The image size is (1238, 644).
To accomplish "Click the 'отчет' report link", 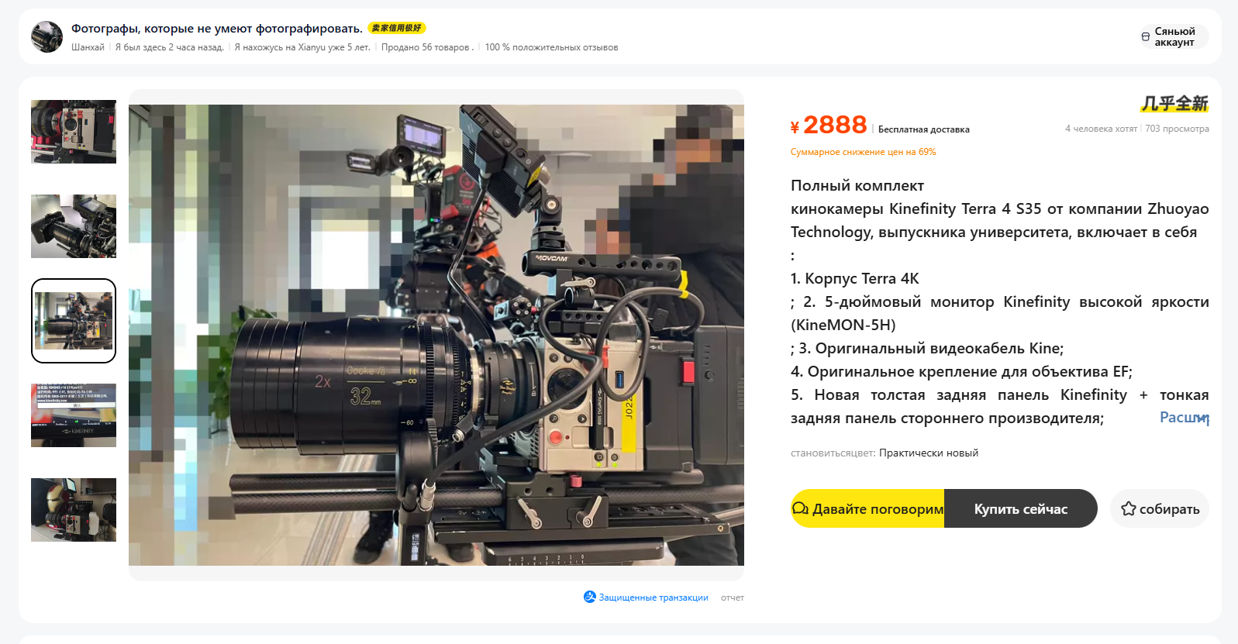I will point(733,598).
